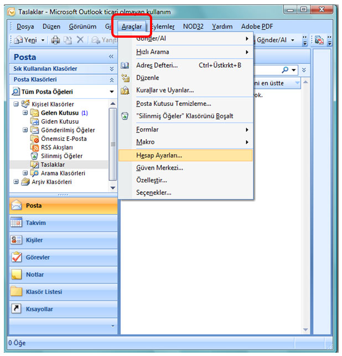The height and width of the screenshot is (356, 342).
Task: Select Seçenekler menu entry
Action: 185,192
